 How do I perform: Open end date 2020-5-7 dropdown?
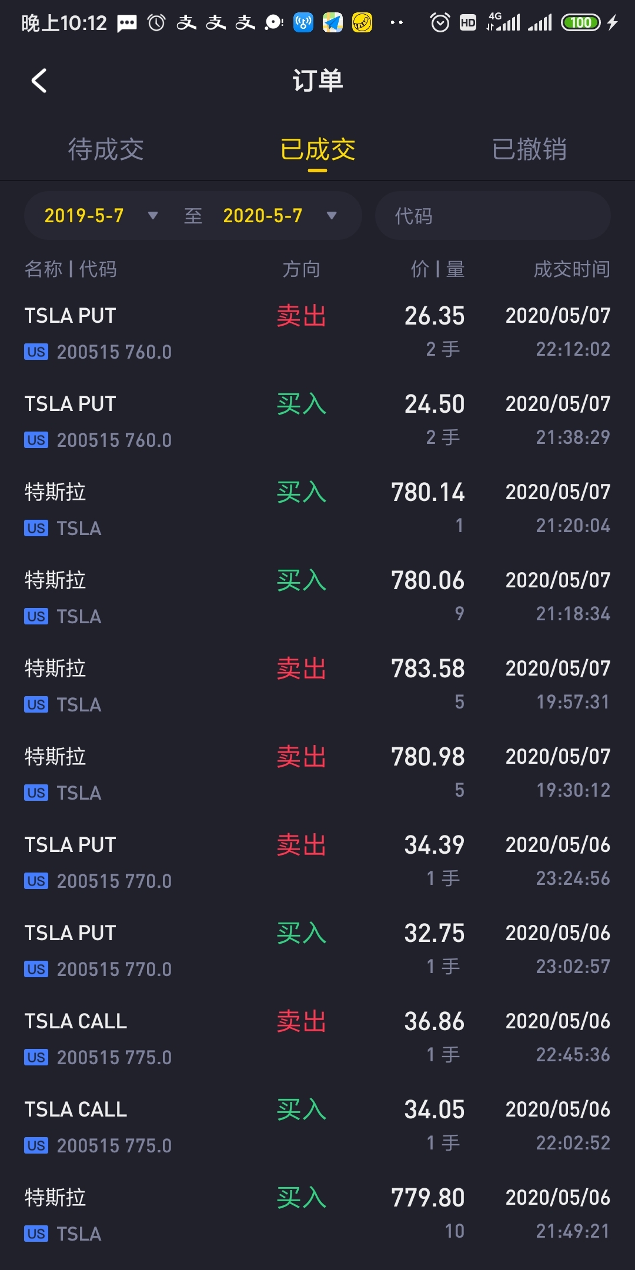click(x=280, y=216)
